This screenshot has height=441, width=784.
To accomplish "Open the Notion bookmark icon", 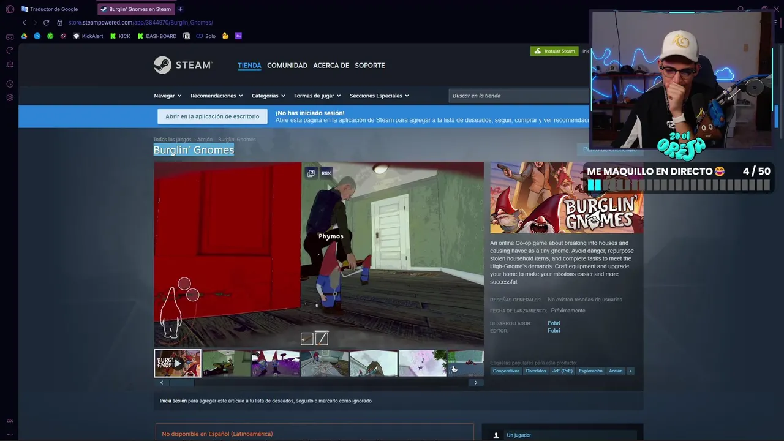I will [x=187, y=36].
